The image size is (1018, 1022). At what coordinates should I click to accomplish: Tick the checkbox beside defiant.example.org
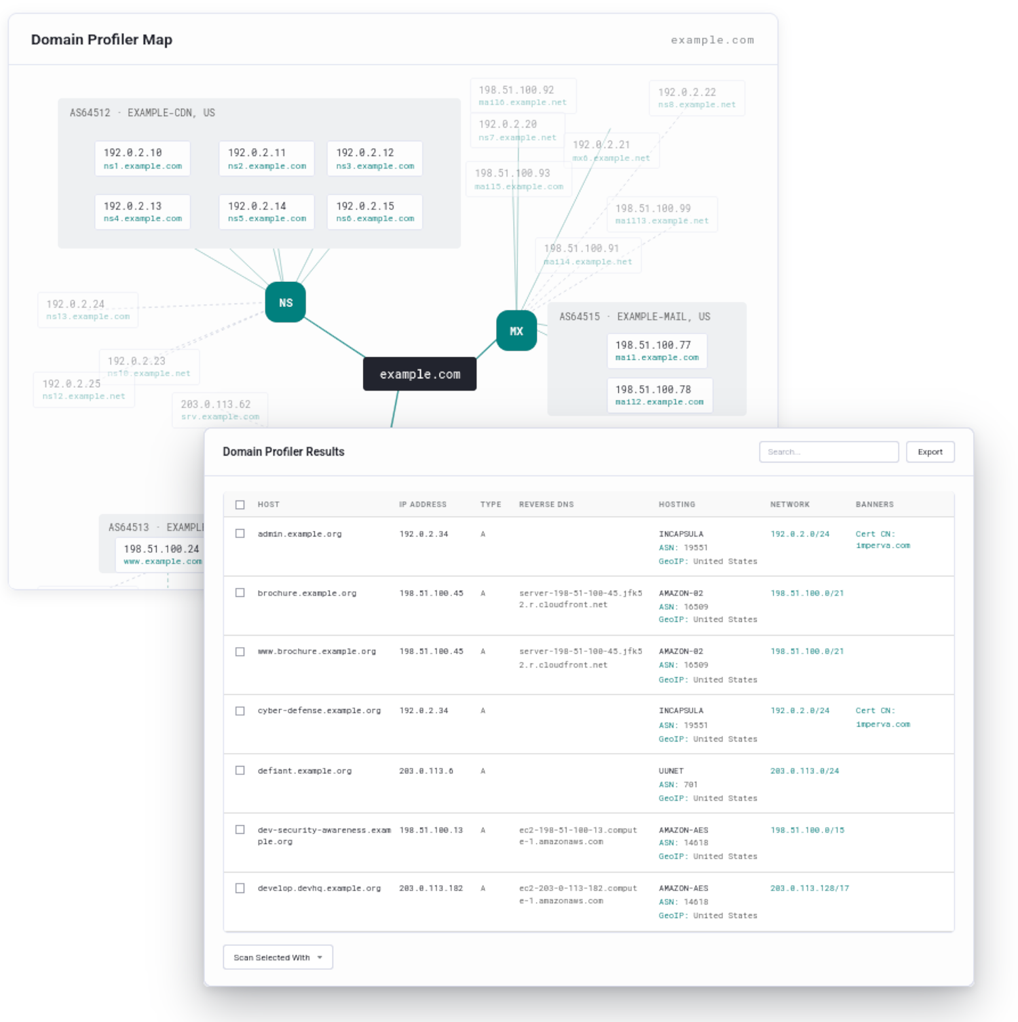[x=240, y=771]
